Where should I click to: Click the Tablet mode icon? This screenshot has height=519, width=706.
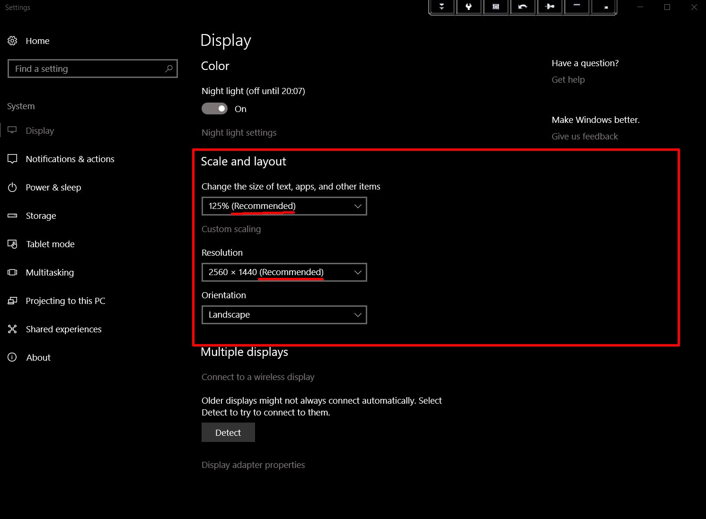12,244
